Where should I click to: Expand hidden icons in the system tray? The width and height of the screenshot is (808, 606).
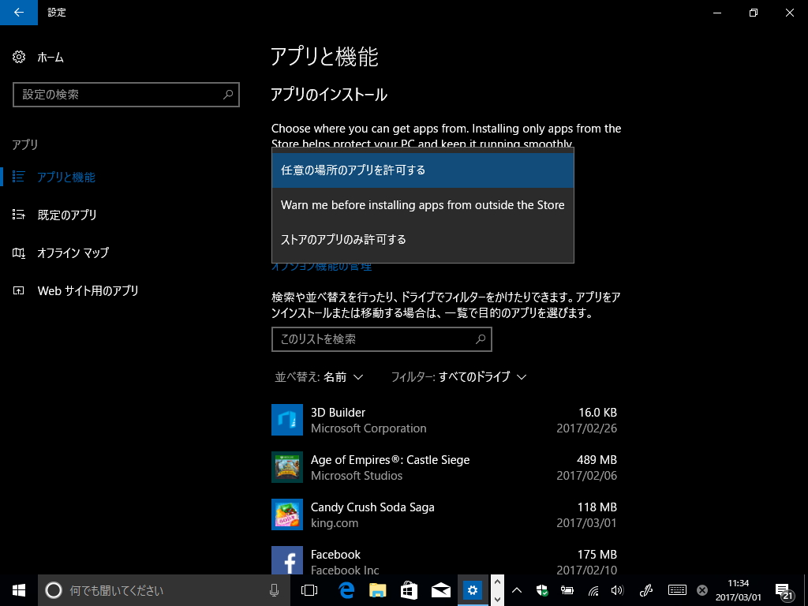click(x=515, y=589)
